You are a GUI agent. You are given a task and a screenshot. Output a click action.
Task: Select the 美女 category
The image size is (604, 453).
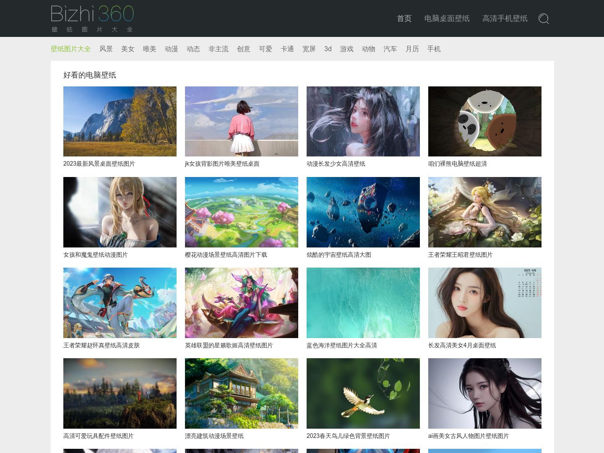[128, 49]
